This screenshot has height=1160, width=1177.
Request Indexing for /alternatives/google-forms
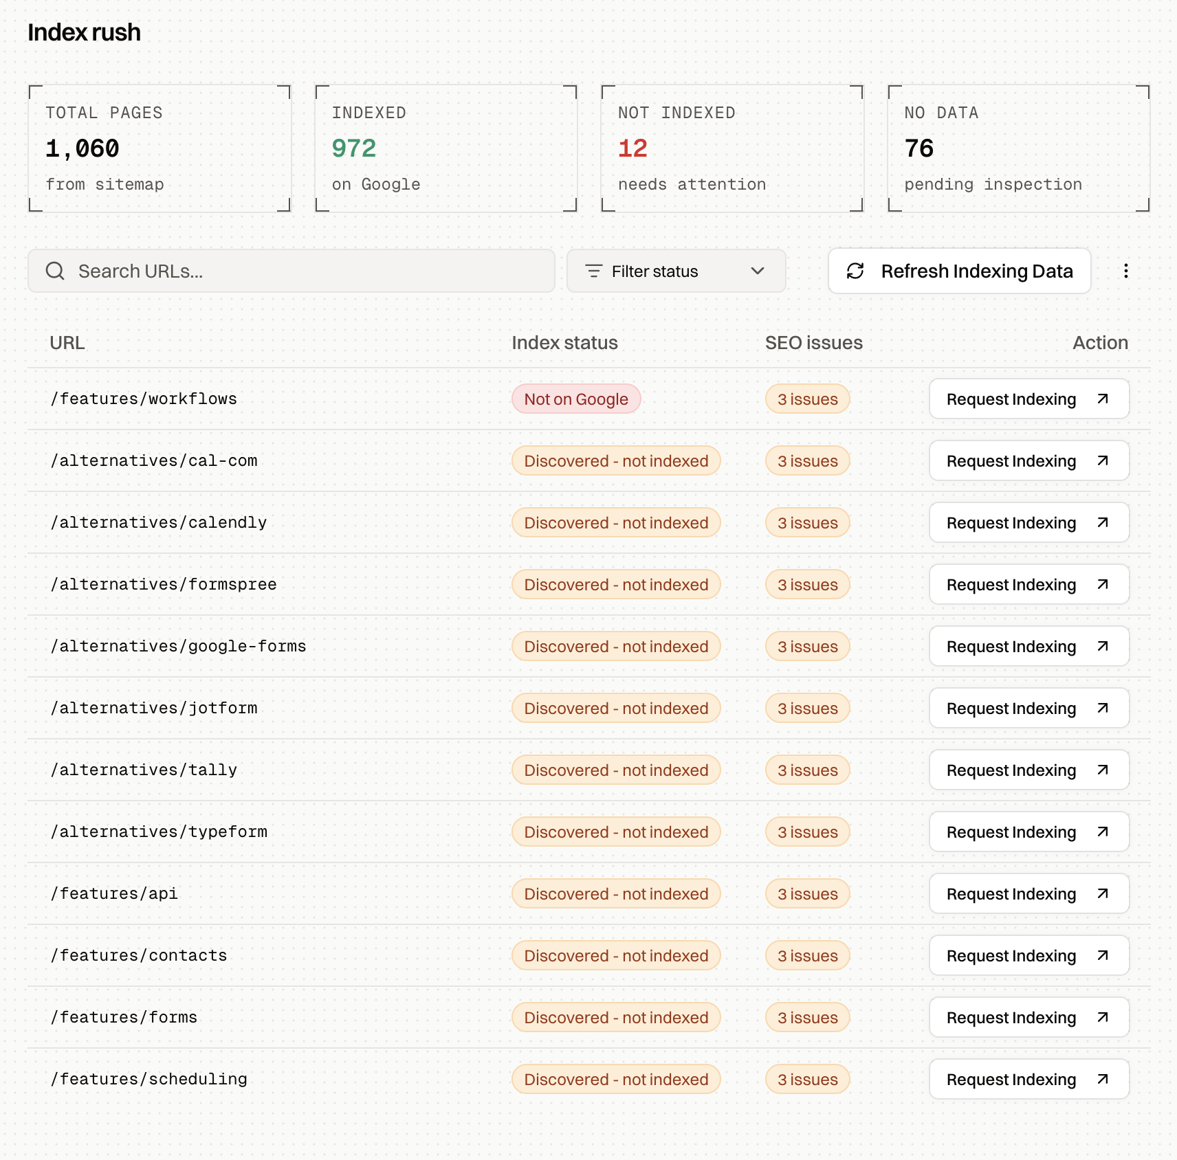[1029, 646]
